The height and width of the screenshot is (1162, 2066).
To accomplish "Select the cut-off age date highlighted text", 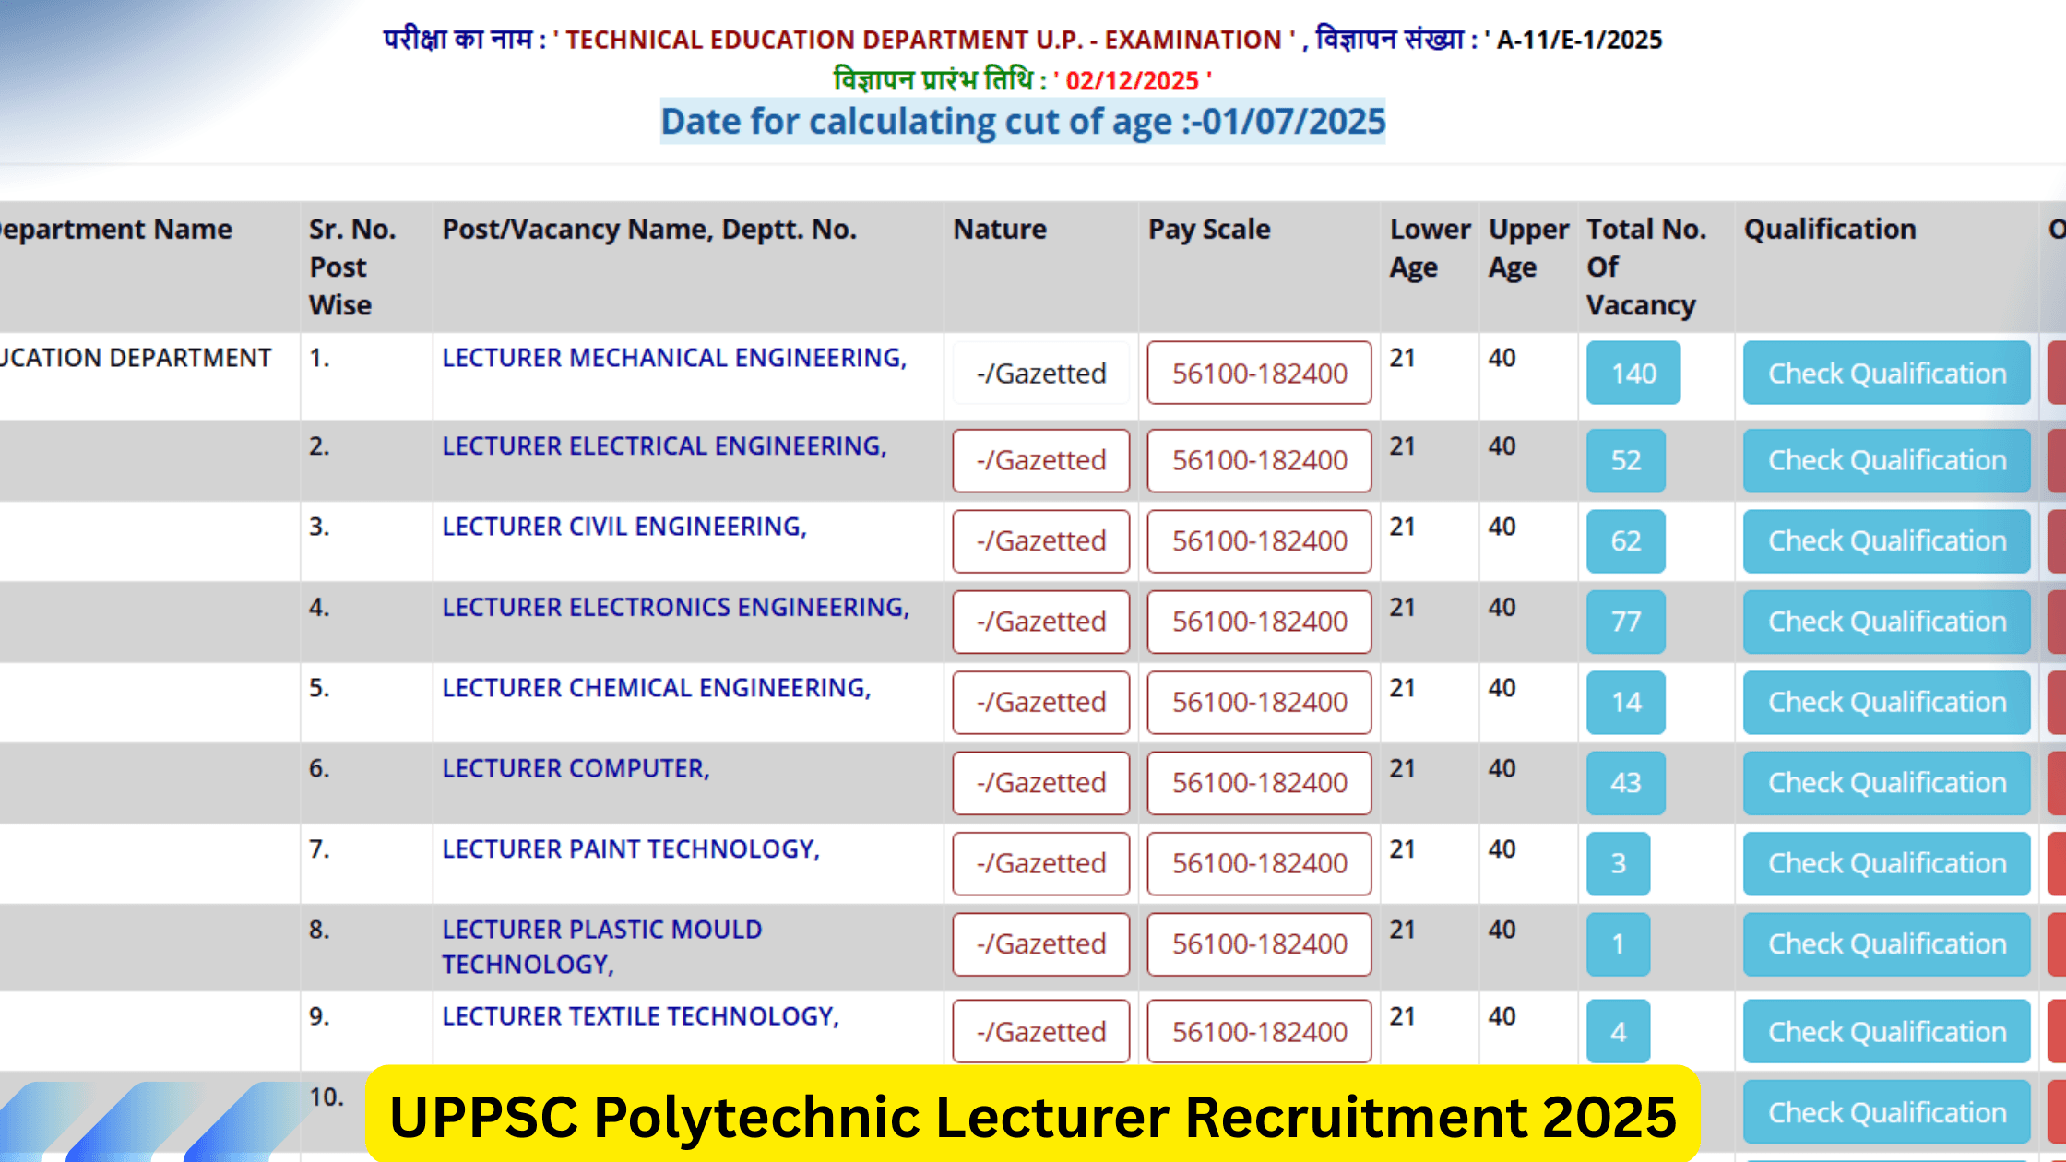I will pos(1022,121).
